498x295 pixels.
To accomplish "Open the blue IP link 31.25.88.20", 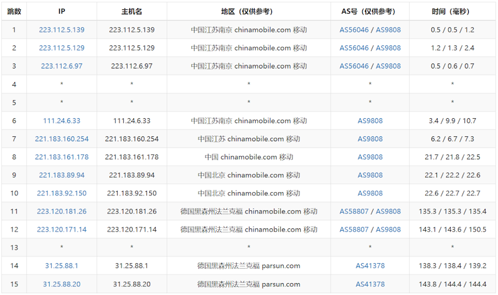I will tap(62, 284).
